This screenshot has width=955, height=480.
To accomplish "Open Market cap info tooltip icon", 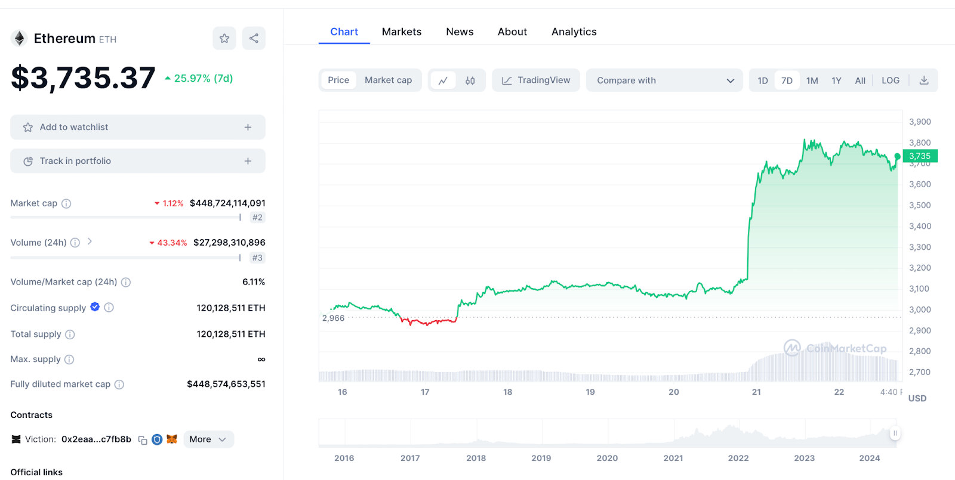I will (x=66, y=203).
